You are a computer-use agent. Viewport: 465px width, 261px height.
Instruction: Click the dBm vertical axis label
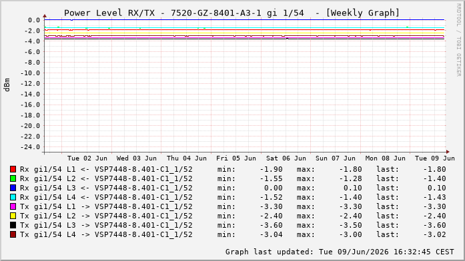pyautogui.click(x=7, y=85)
